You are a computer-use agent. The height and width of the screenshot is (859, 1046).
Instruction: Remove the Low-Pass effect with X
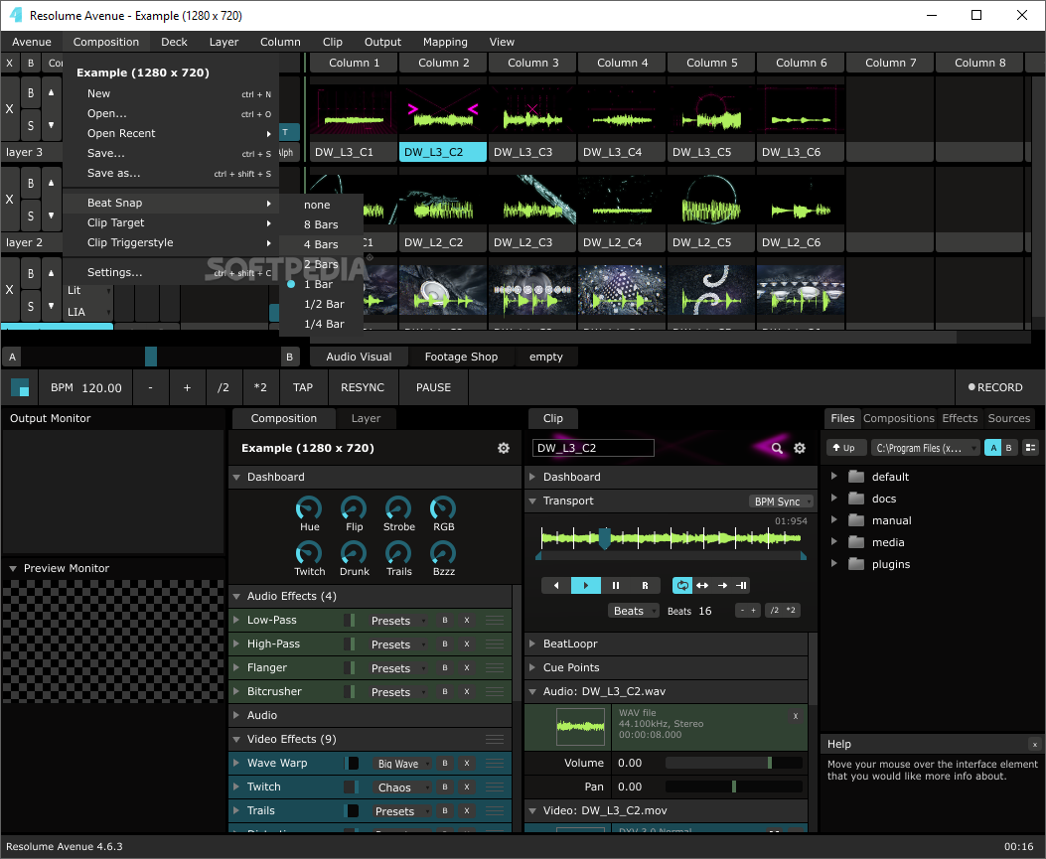coord(467,621)
